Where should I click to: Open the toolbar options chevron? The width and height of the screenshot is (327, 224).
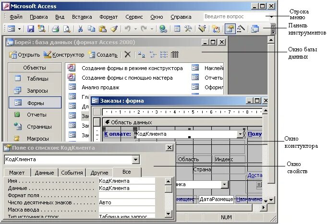[x=273, y=29]
